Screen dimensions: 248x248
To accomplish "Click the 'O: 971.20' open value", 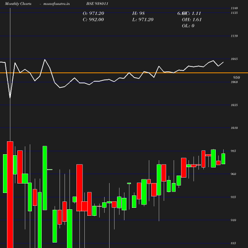I will click(x=93, y=13).
